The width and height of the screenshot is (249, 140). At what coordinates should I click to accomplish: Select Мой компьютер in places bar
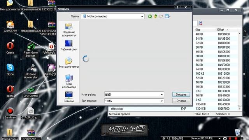69,81
